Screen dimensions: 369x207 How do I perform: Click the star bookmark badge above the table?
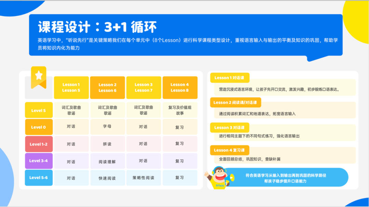tap(39, 78)
